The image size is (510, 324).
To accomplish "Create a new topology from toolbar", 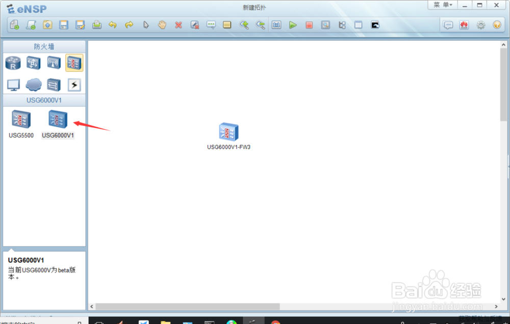I will point(15,24).
